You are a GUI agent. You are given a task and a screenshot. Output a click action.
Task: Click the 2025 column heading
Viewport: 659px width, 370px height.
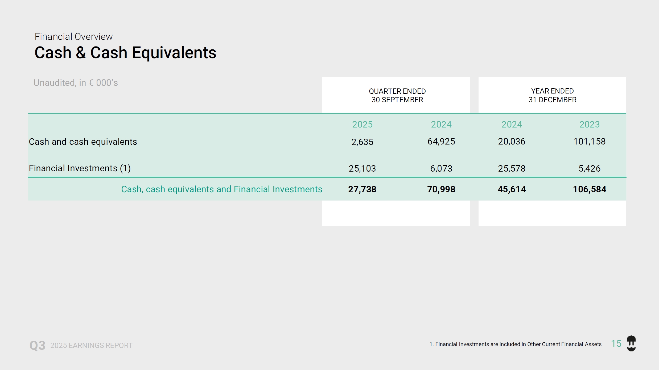click(362, 125)
